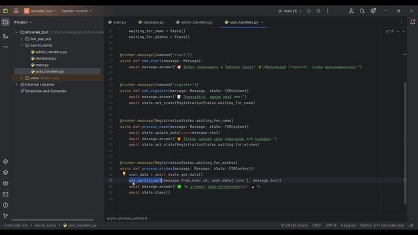Viewport: 418px width, 235px height.
Task: Open the Run tool window icon
Action: tap(5, 183)
